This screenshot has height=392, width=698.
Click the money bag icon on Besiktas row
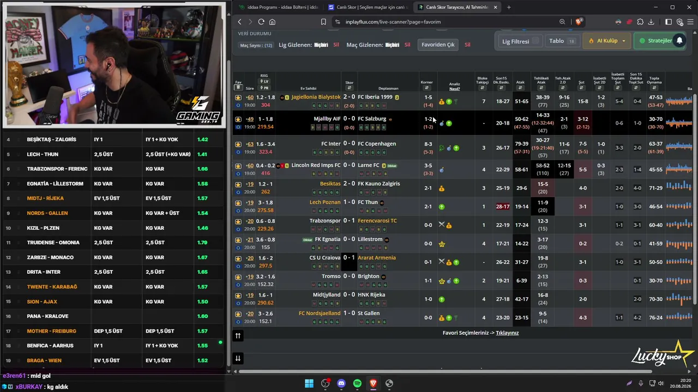[442, 188]
